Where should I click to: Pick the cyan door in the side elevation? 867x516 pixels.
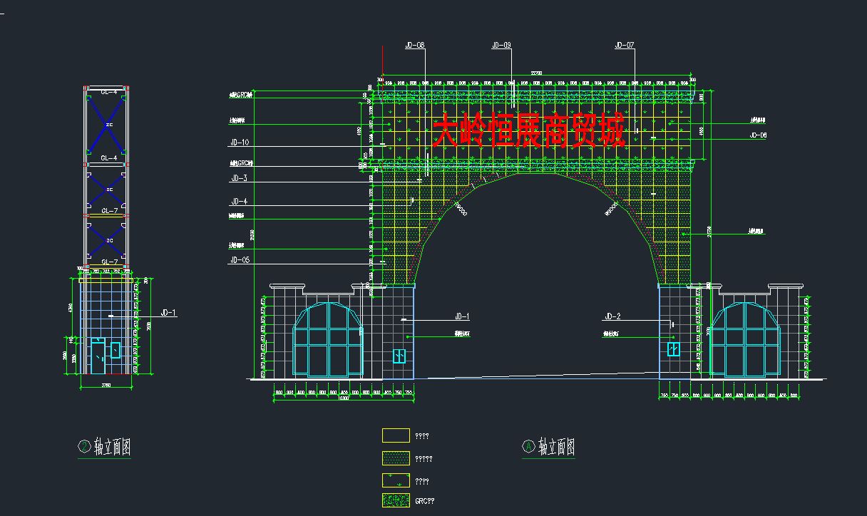pyautogui.click(x=98, y=356)
